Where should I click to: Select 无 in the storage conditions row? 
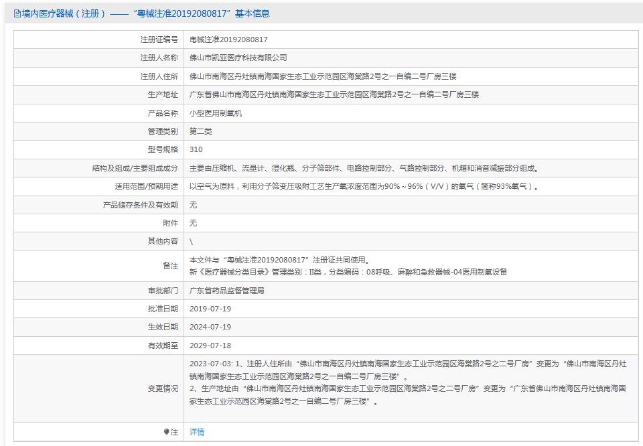[x=193, y=205]
